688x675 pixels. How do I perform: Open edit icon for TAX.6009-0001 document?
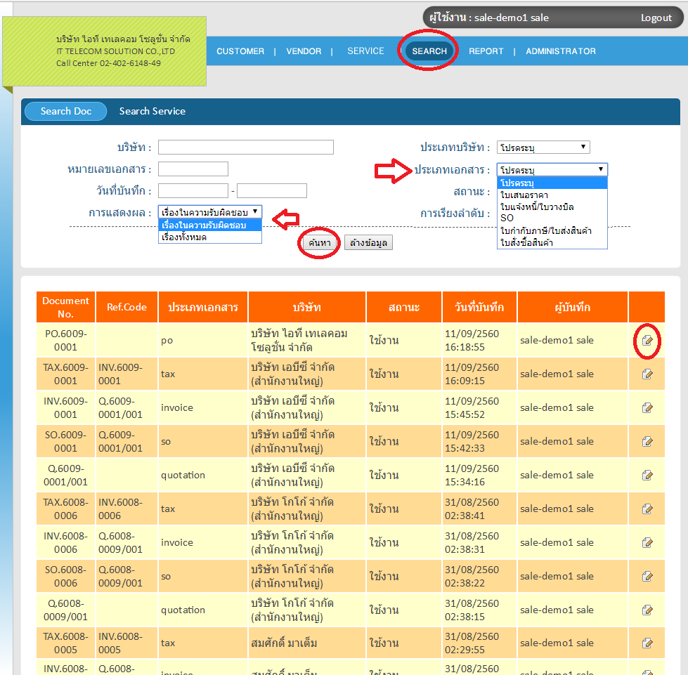(x=647, y=374)
